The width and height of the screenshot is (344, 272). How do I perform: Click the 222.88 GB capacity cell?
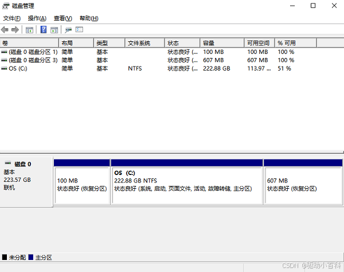click(217, 68)
